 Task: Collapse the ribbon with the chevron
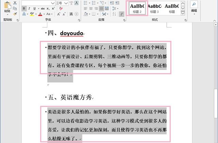pos(215,20)
